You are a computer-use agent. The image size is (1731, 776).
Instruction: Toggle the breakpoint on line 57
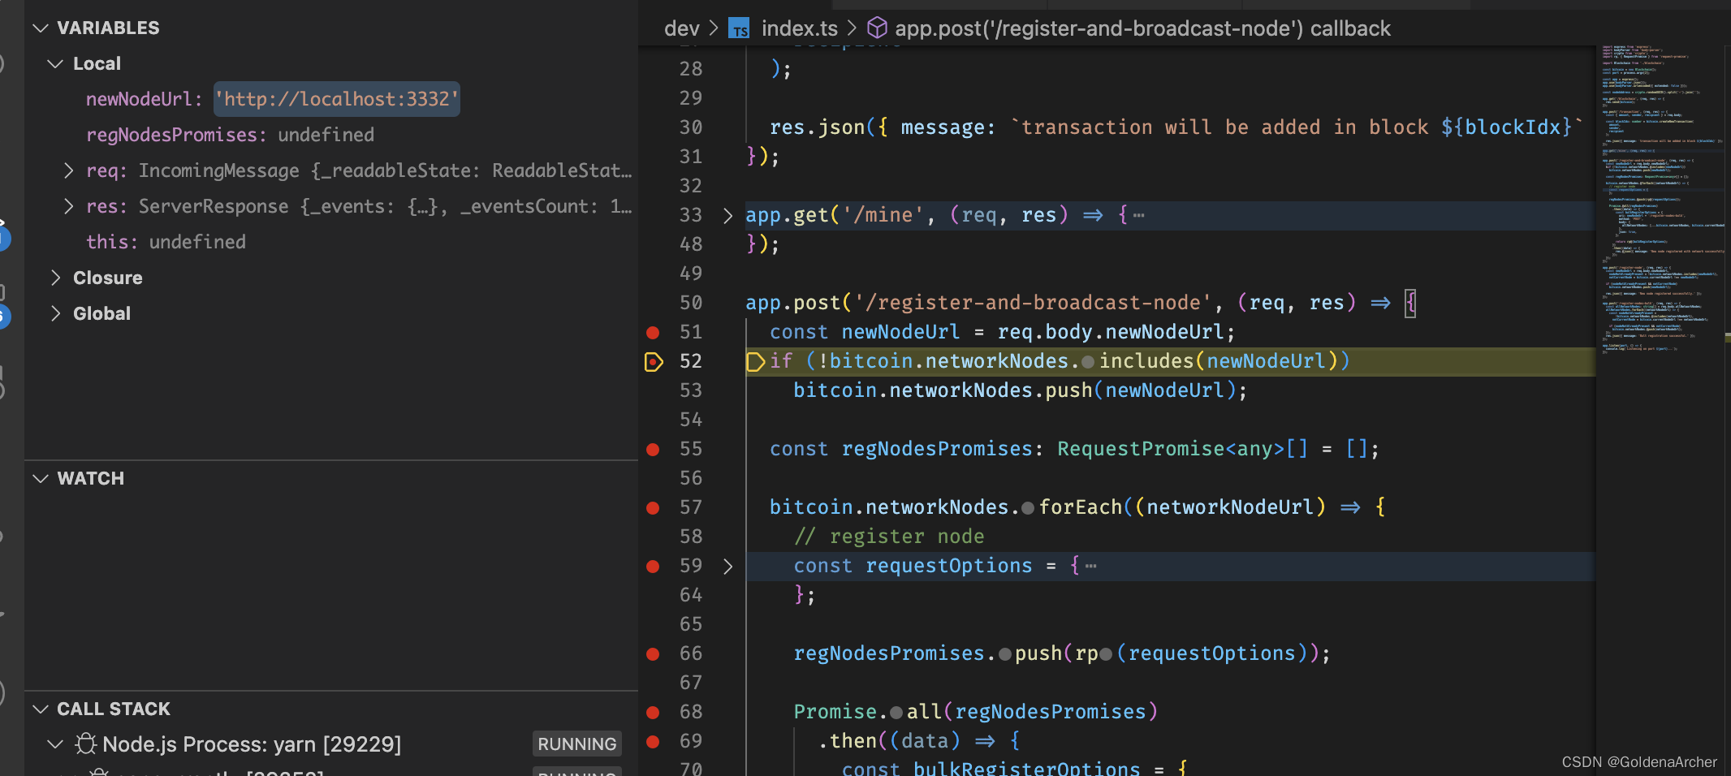[653, 507]
